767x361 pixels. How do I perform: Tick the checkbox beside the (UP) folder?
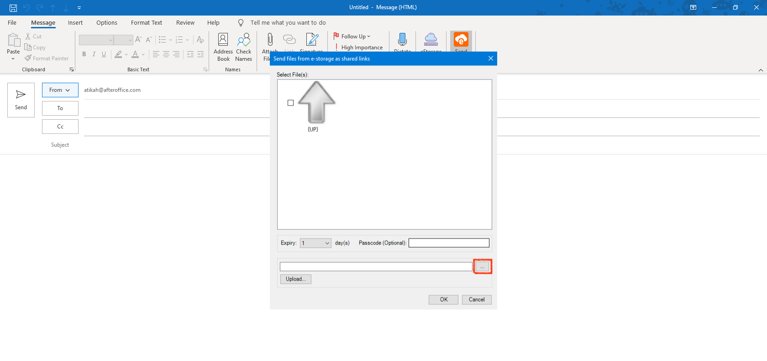coord(290,103)
